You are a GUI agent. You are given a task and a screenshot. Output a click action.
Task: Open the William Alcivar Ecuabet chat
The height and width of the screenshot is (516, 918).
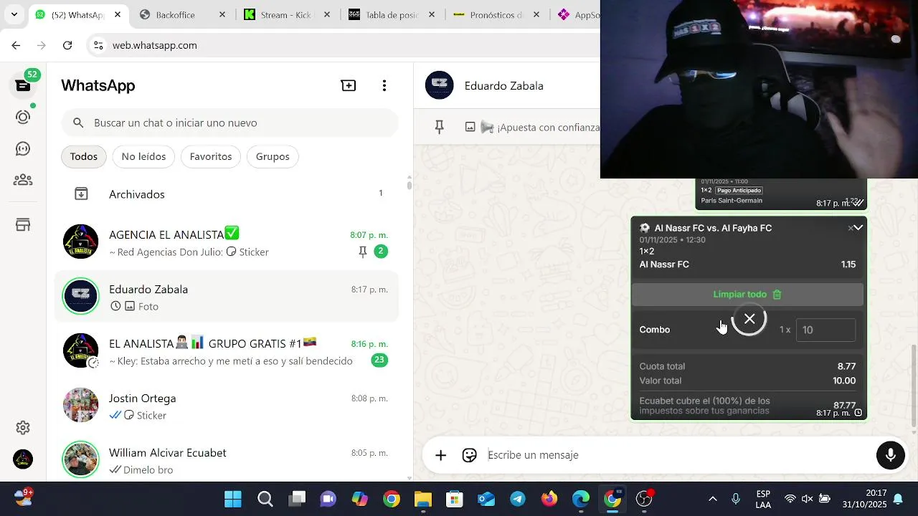(x=227, y=461)
